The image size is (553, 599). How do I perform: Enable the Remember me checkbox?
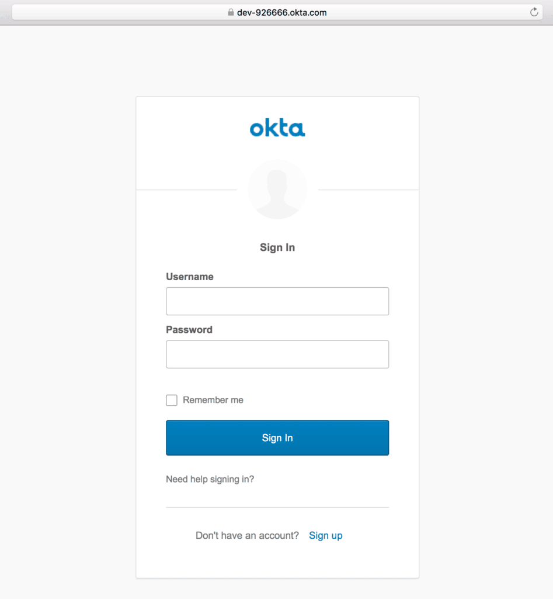172,400
